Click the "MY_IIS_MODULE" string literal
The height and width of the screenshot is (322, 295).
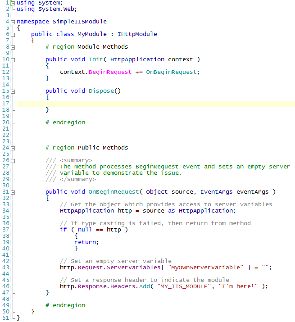click(184, 286)
